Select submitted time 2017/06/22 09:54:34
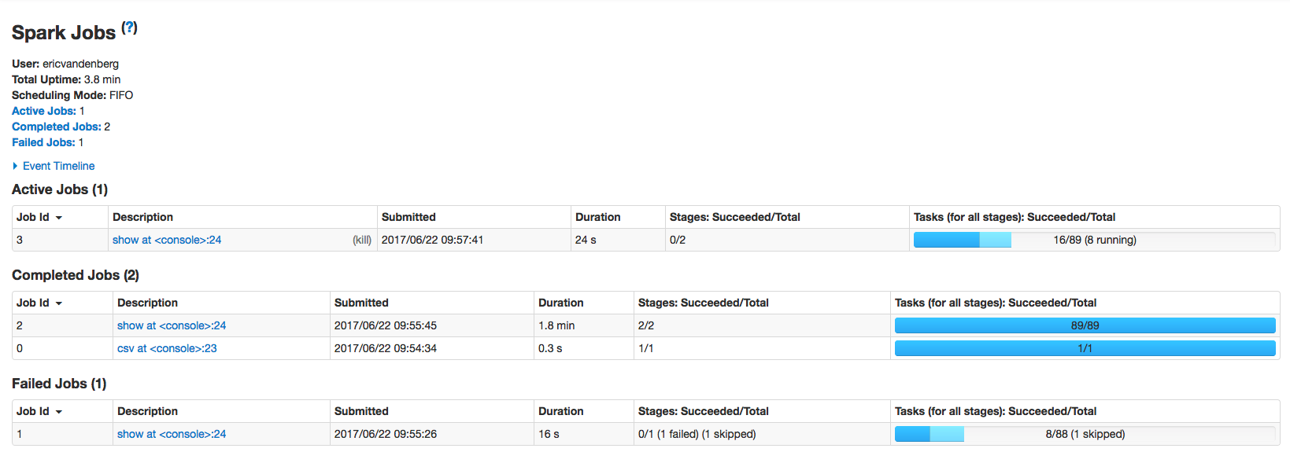1290x463 pixels. 386,348
